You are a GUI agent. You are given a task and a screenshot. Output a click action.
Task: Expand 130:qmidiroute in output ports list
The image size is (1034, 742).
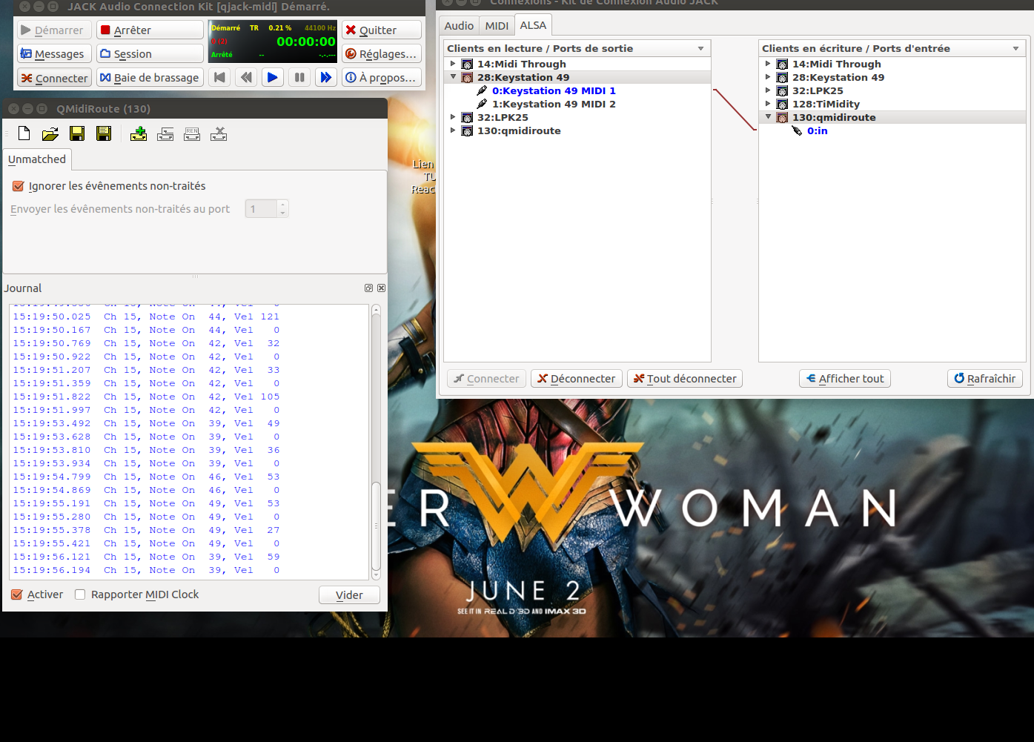pyautogui.click(x=453, y=130)
